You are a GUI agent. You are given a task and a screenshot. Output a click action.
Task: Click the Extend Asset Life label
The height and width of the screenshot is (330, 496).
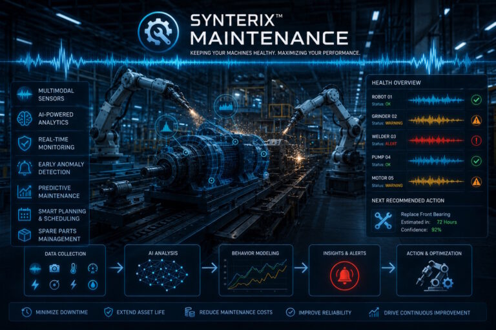tap(140, 313)
